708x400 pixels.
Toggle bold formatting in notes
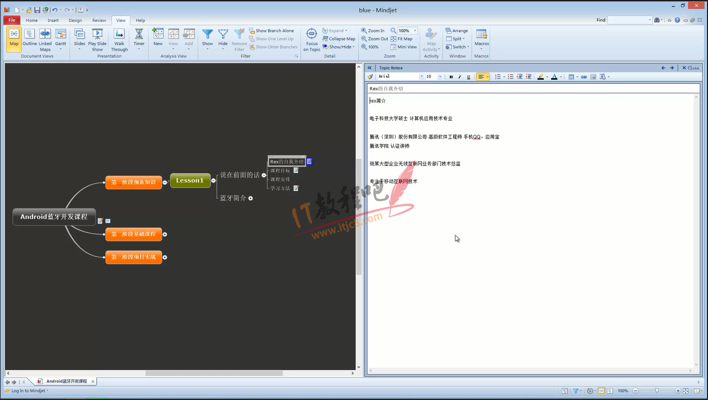coord(451,77)
